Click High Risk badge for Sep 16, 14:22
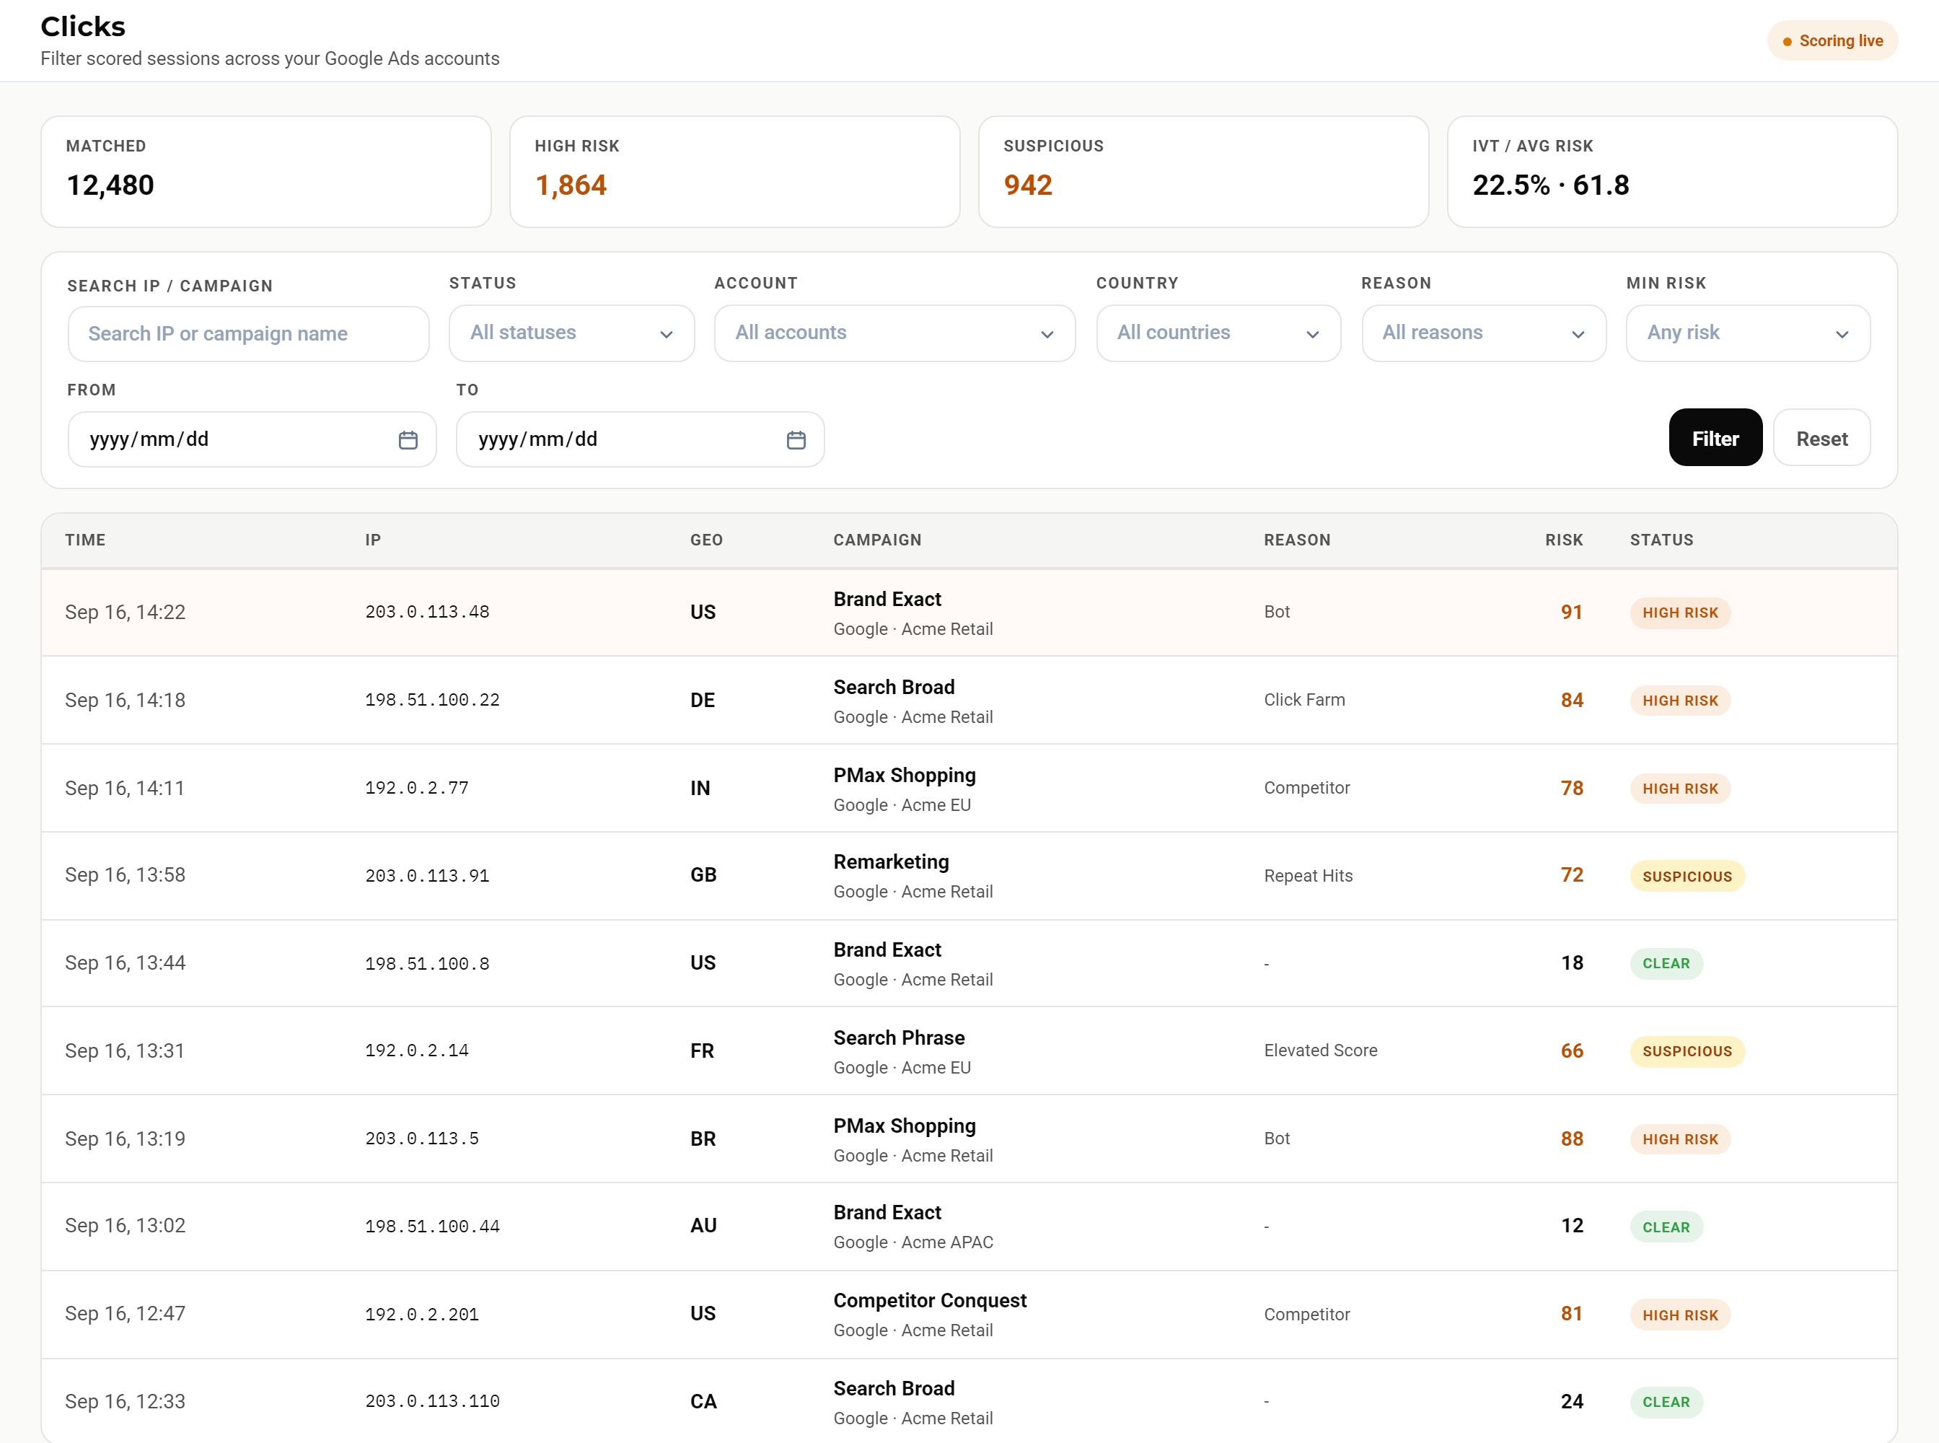Viewport: 1939px width, 1443px height. tap(1679, 613)
